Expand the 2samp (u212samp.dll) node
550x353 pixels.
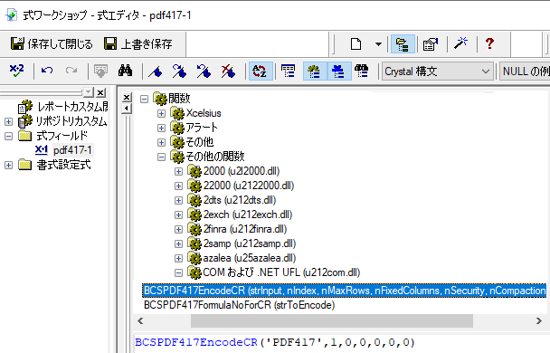[x=178, y=243]
